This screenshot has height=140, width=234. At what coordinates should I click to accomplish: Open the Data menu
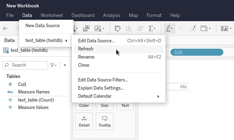[27, 16]
